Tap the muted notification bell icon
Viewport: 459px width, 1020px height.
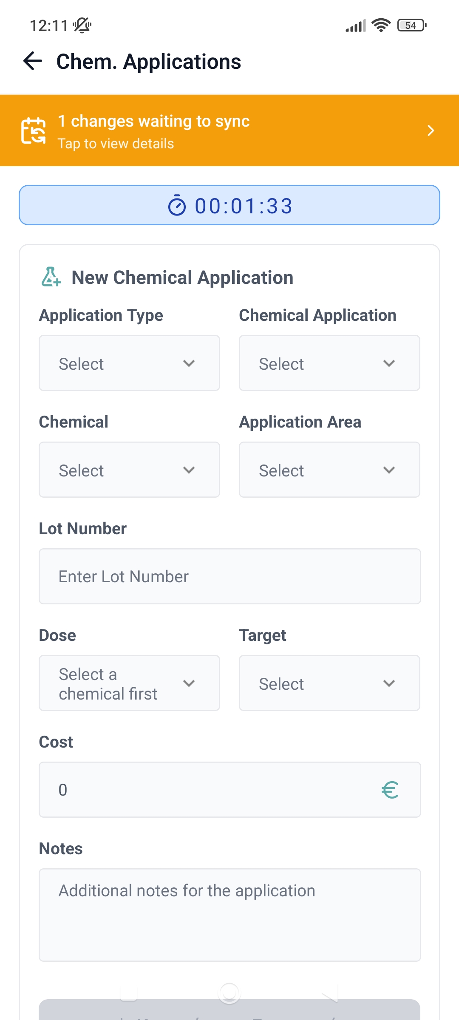[x=82, y=25]
